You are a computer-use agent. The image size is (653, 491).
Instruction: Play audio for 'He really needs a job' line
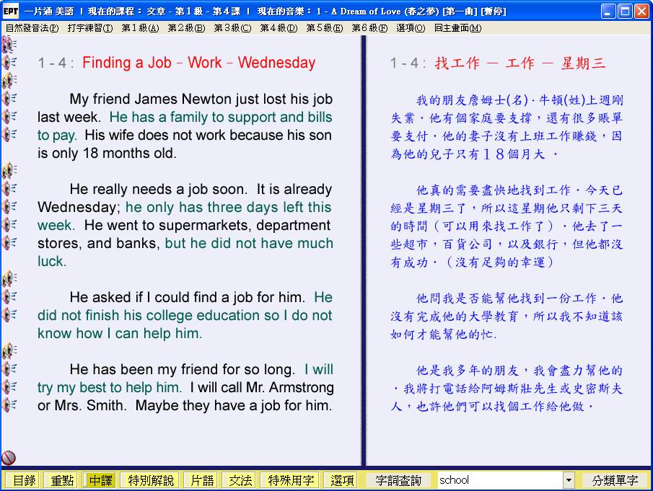point(9,189)
